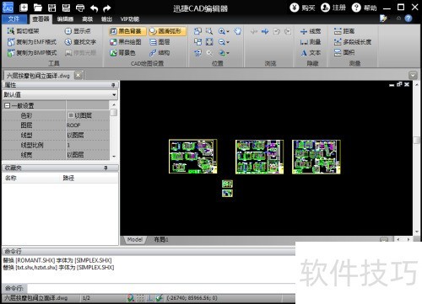The width and height of the screenshot is (422, 304).
Task: Switch to the 布局1 layout tab
Action: tap(161, 239)
